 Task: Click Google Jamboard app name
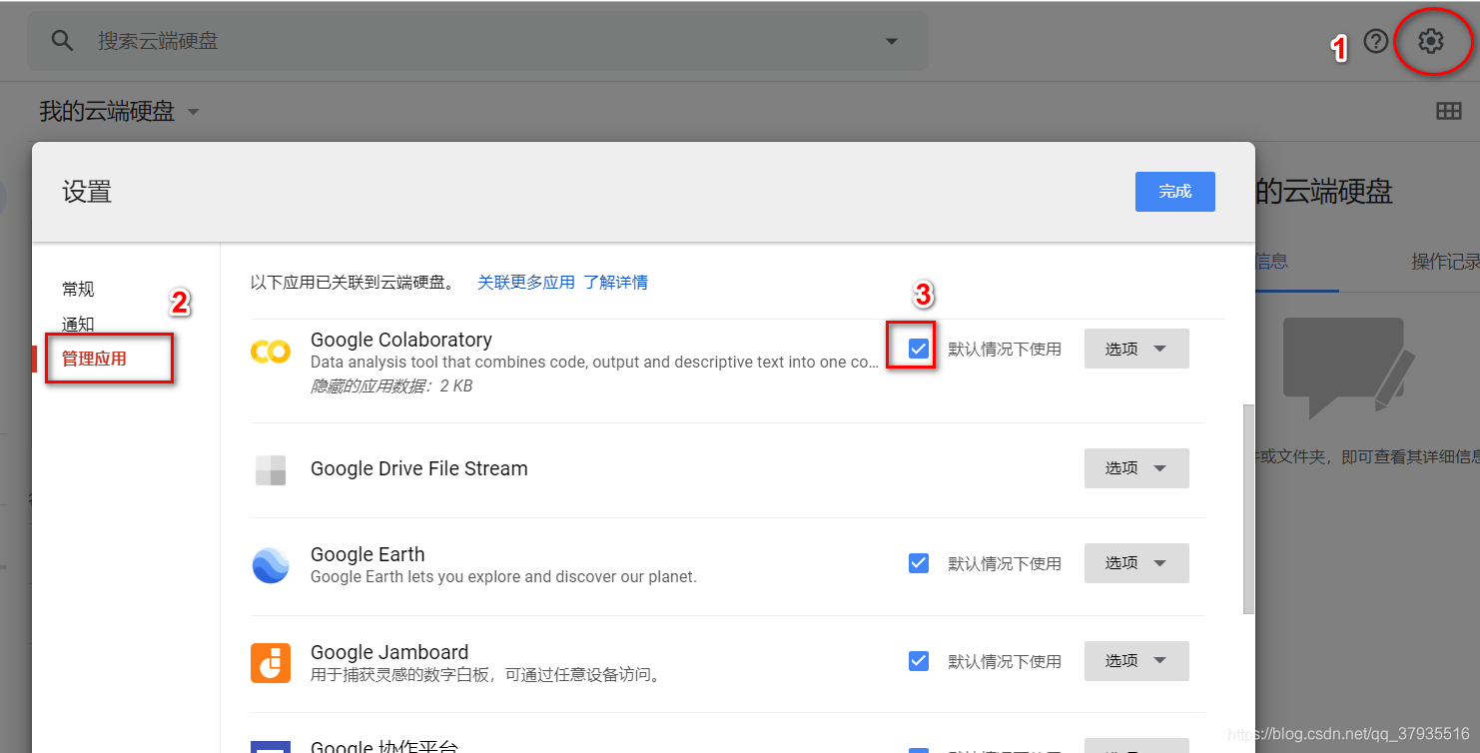(389, 652)
